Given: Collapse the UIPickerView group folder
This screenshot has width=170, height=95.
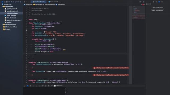Looking at the screenshot, I should point(2,7).
